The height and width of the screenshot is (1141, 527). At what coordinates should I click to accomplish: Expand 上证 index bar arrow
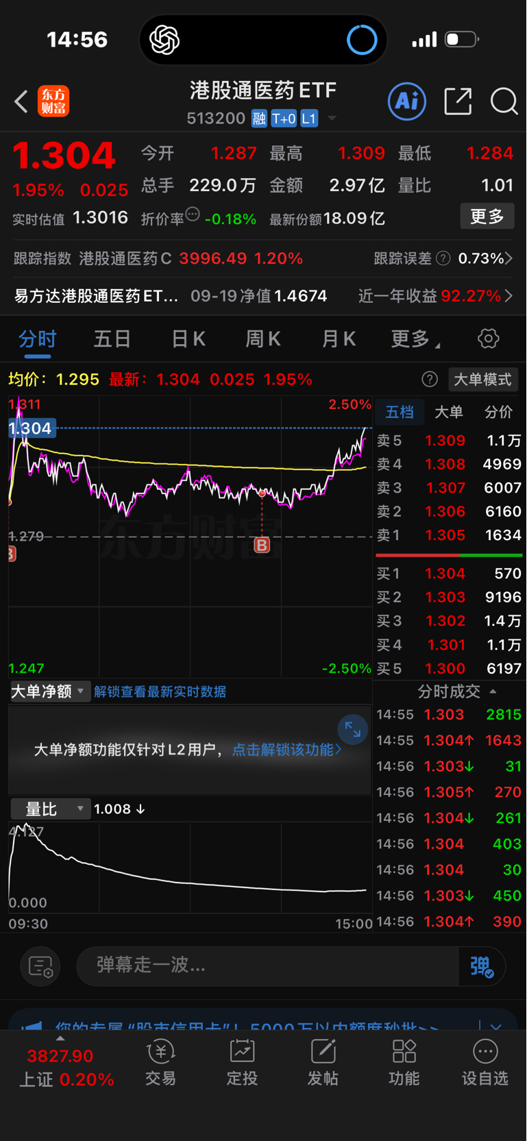pos(60,1039)
